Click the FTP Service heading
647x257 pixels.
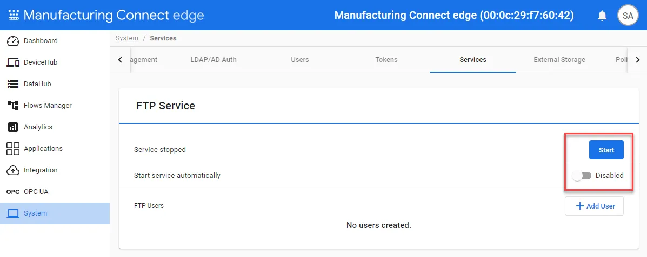[x=165, y=106]
